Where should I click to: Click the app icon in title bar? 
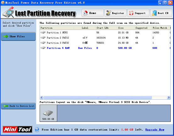point(3,2)
